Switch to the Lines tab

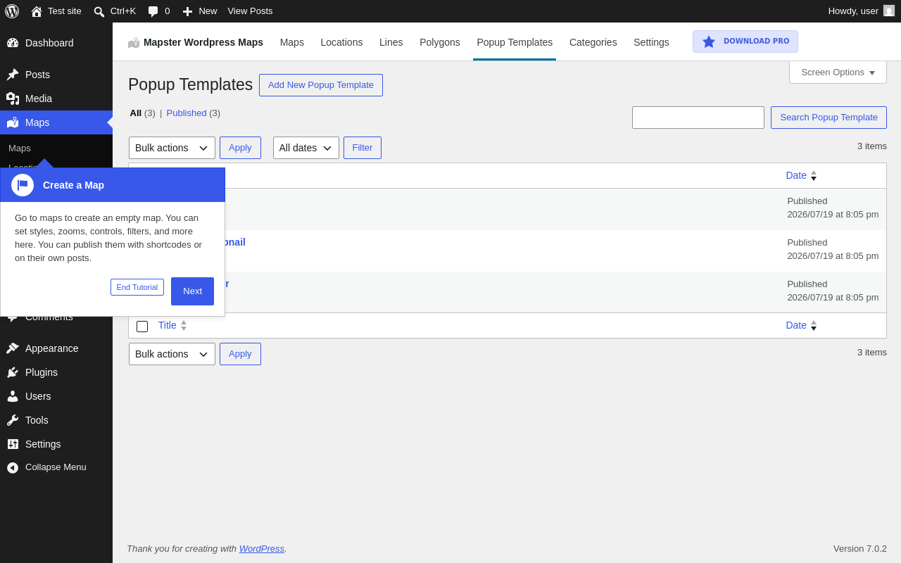coord(391,42)
